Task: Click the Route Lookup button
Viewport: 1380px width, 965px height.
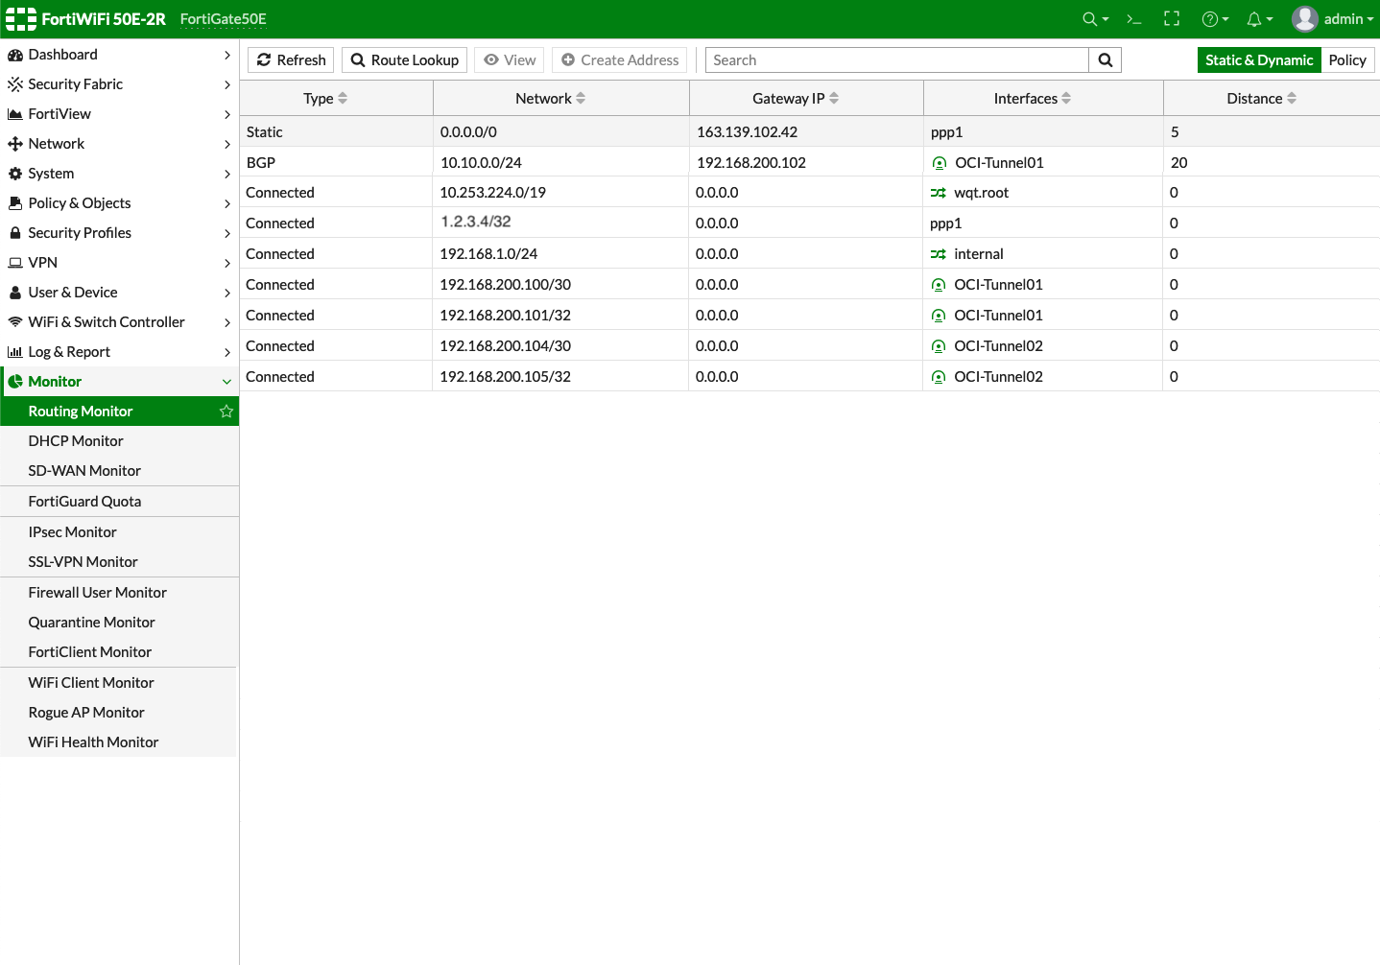Action: tap(404, 60)
